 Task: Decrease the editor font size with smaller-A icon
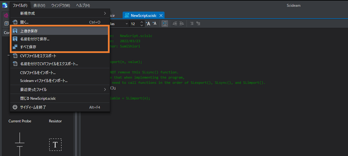point(155,24)
